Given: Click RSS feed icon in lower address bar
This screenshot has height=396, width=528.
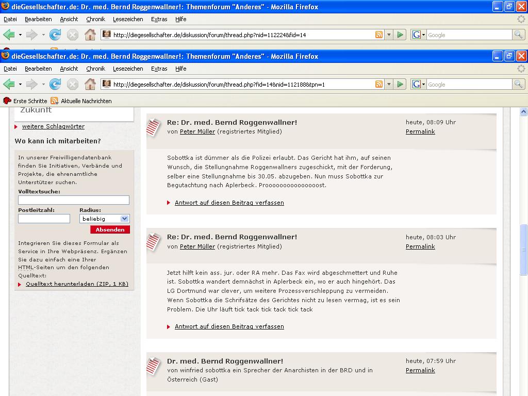Looking at the screenshot, I should point(379,84).
